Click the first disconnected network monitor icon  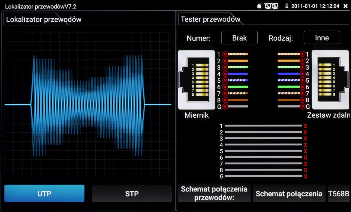(x=268, y=6)
